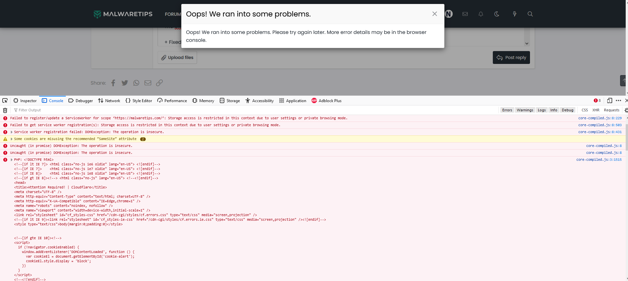
Task: Switch to the Inspector tab
Action: coord(25,100)
